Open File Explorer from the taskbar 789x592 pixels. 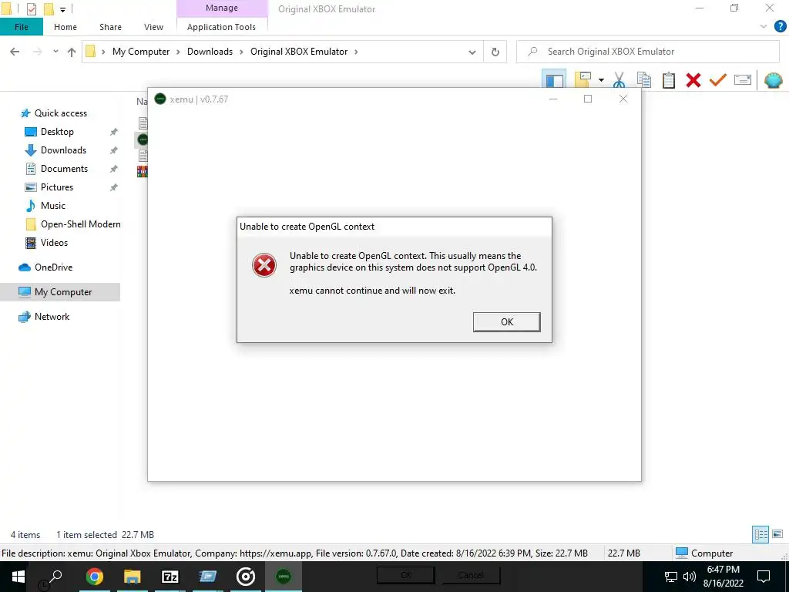(133, 577)
